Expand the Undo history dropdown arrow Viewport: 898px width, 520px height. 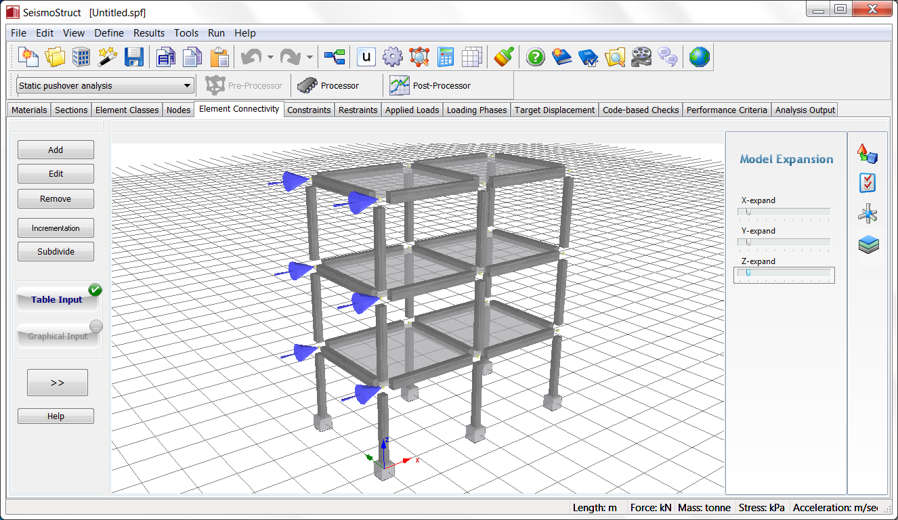(270, 58)
